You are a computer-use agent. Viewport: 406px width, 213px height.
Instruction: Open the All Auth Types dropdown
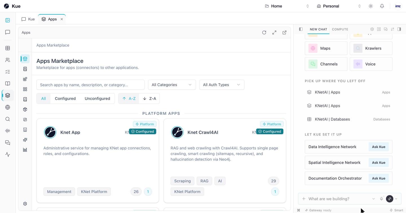[222, 85]
